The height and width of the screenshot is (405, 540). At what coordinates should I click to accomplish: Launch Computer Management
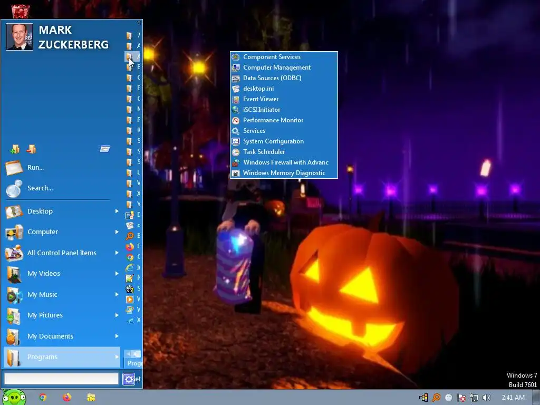point(284,67)
